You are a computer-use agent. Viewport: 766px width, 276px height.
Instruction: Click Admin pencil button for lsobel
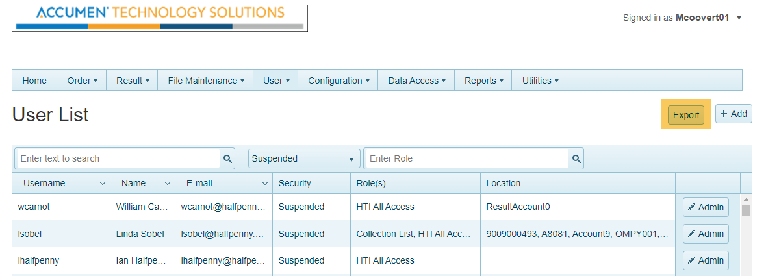click(x=706, y=234)
